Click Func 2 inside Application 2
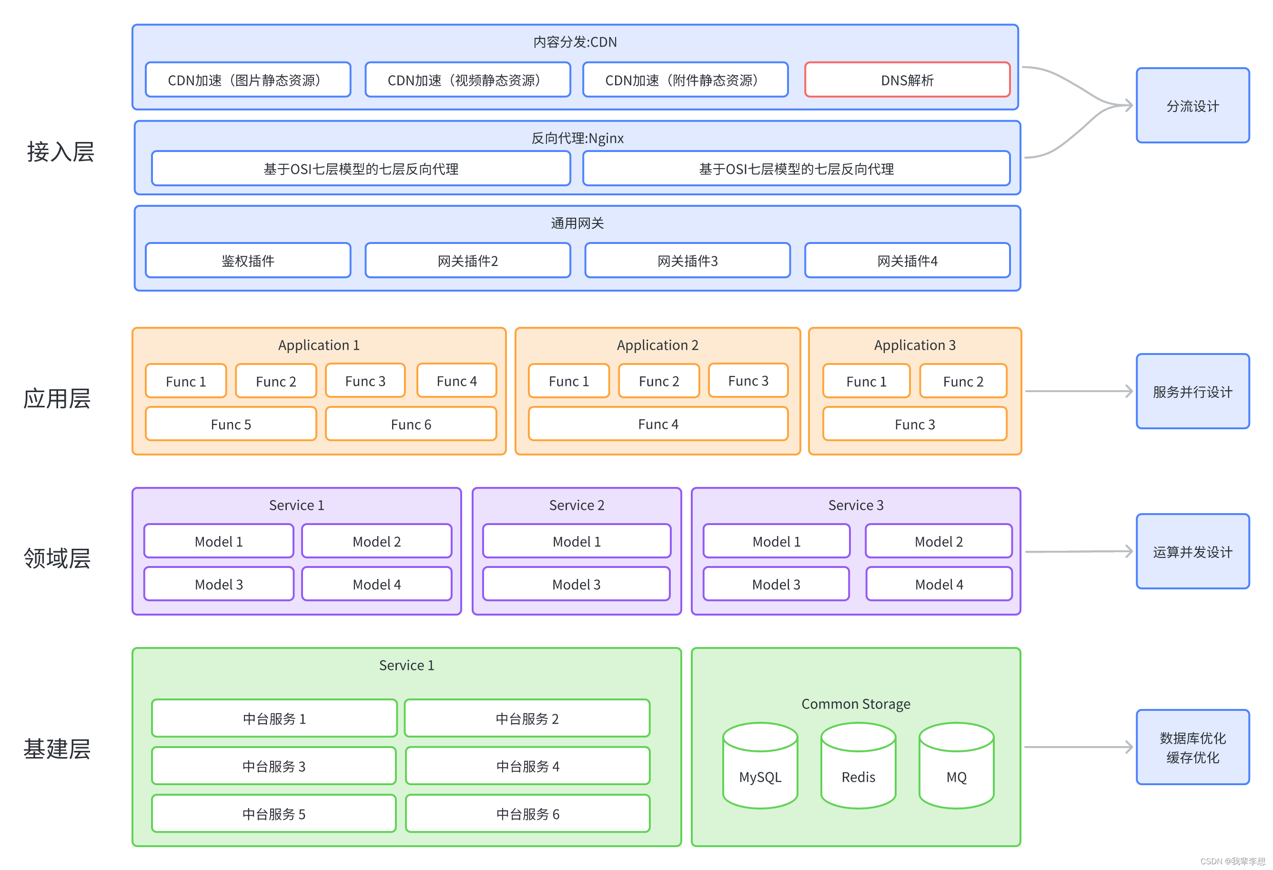The height and width of the screenshot is (870, 1273). click(658, 381)
